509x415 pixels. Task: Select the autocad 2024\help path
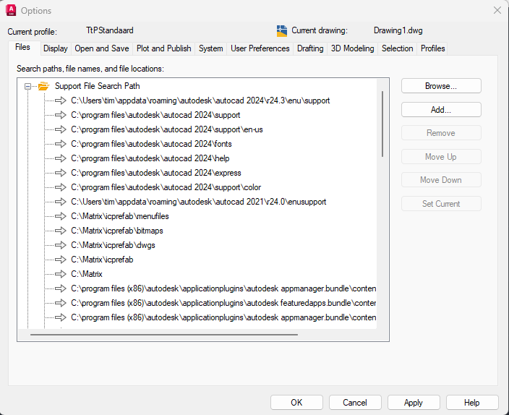[150, 158]
